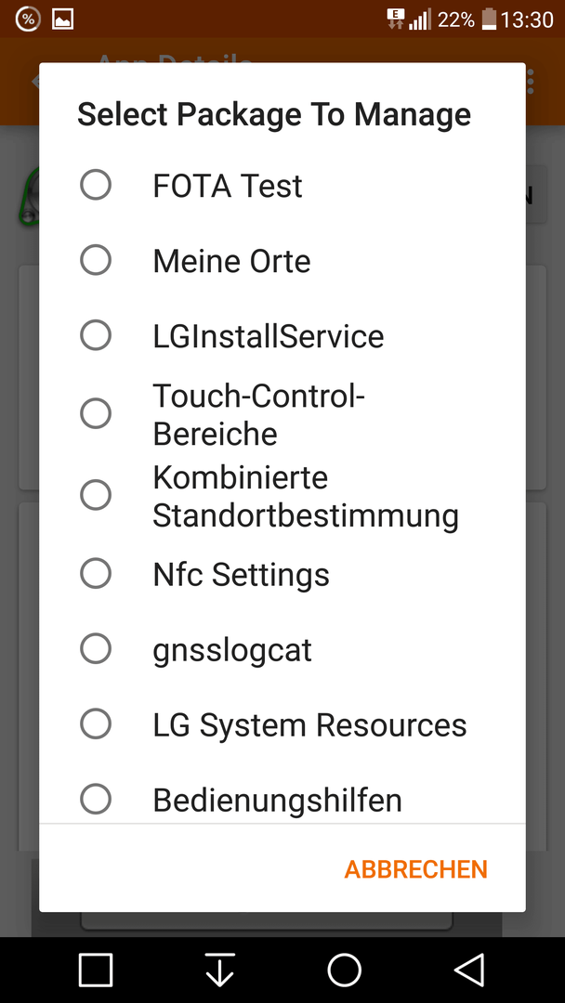This screenshot has width=565, height=1003.
Task: Tap the home circle navigation icon
Action: 344,970
